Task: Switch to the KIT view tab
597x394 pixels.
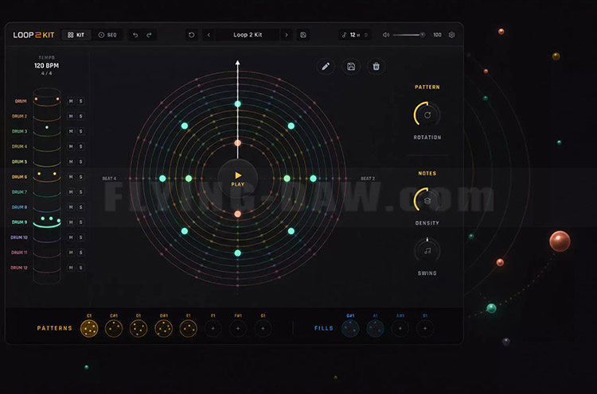Action: (x=76, y=35)
